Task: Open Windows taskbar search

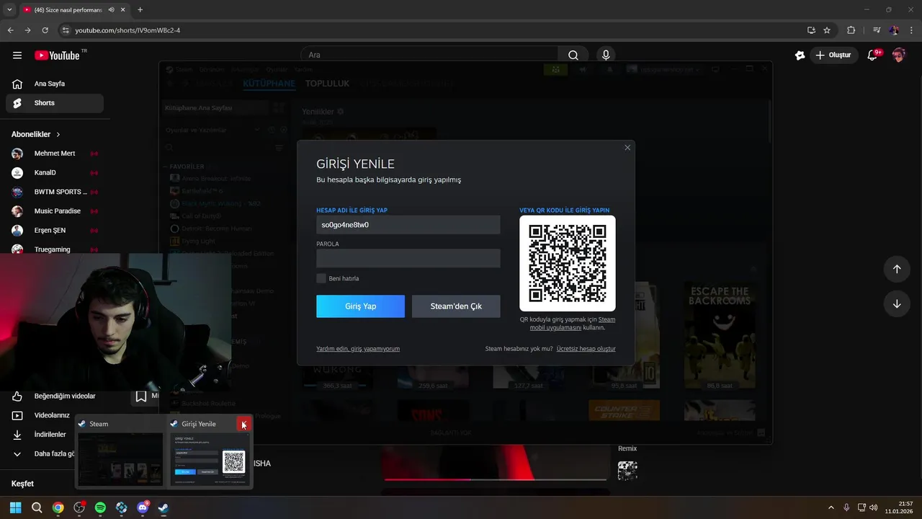Action: pos(37,507)
